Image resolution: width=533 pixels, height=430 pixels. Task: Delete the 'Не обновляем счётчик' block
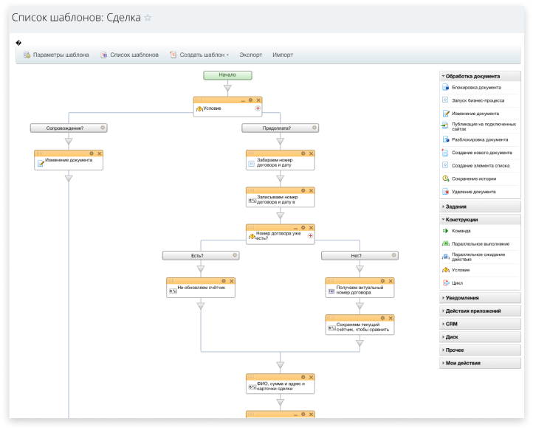(x=231, y=281)
